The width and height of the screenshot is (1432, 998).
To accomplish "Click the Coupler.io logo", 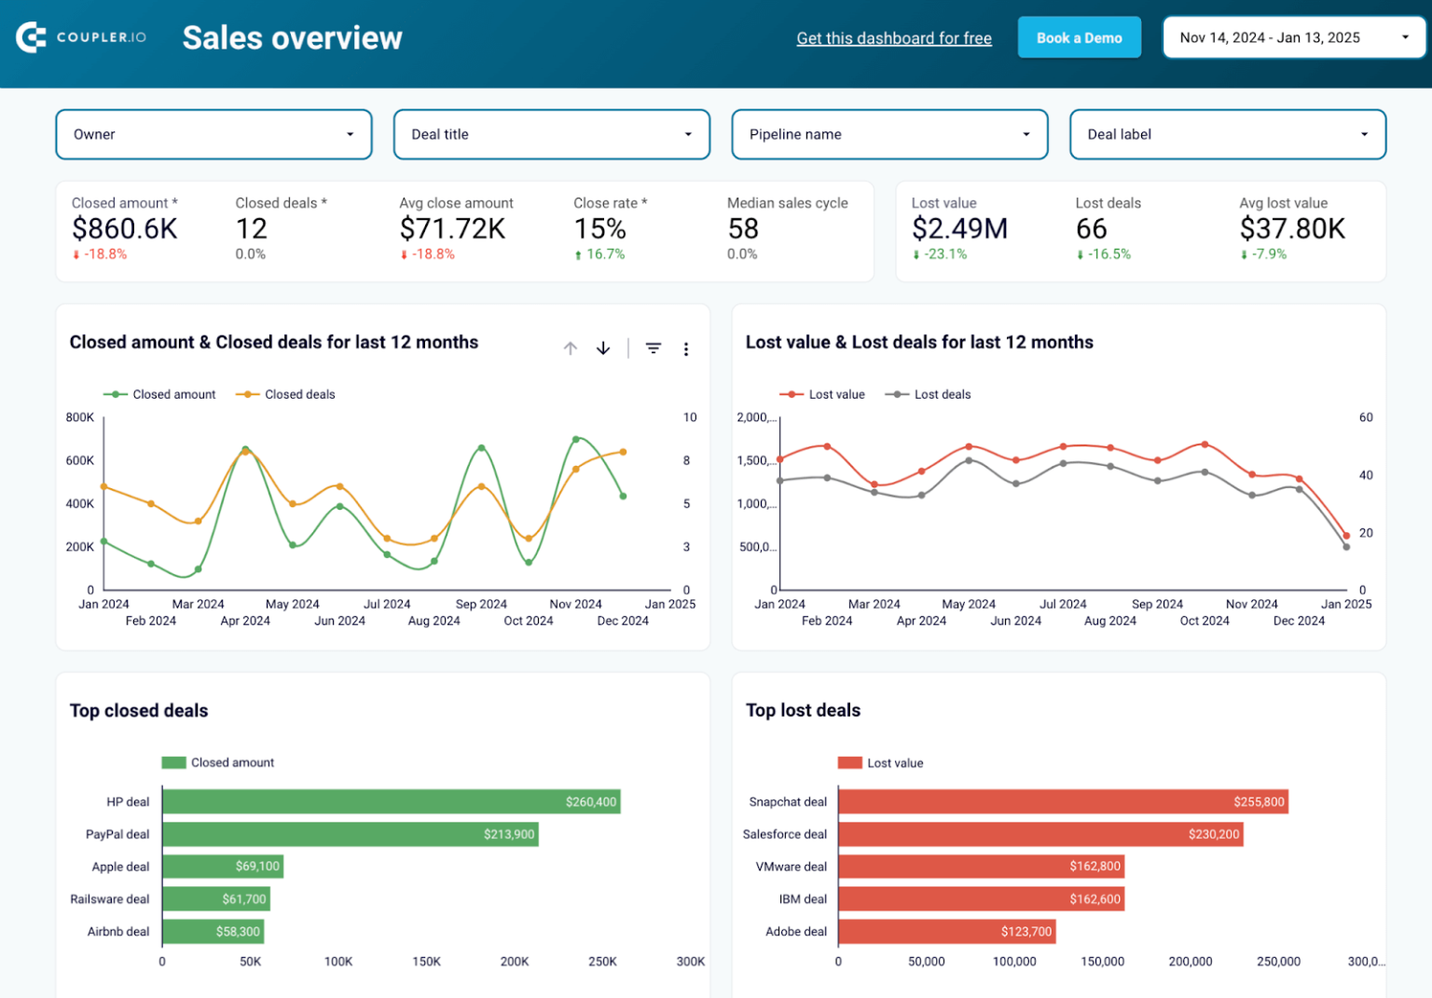I will pyautogui.click(x=81, y=36).
